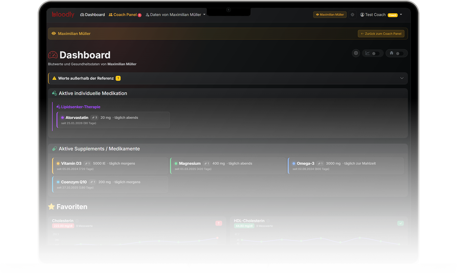Expand Werte außerhalb der Referenz section

(402, 78)
